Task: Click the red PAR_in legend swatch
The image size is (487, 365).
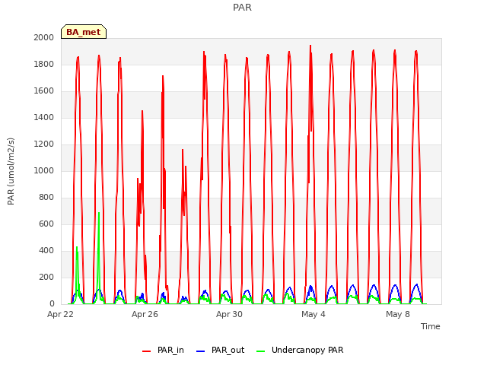Action: 146,351
